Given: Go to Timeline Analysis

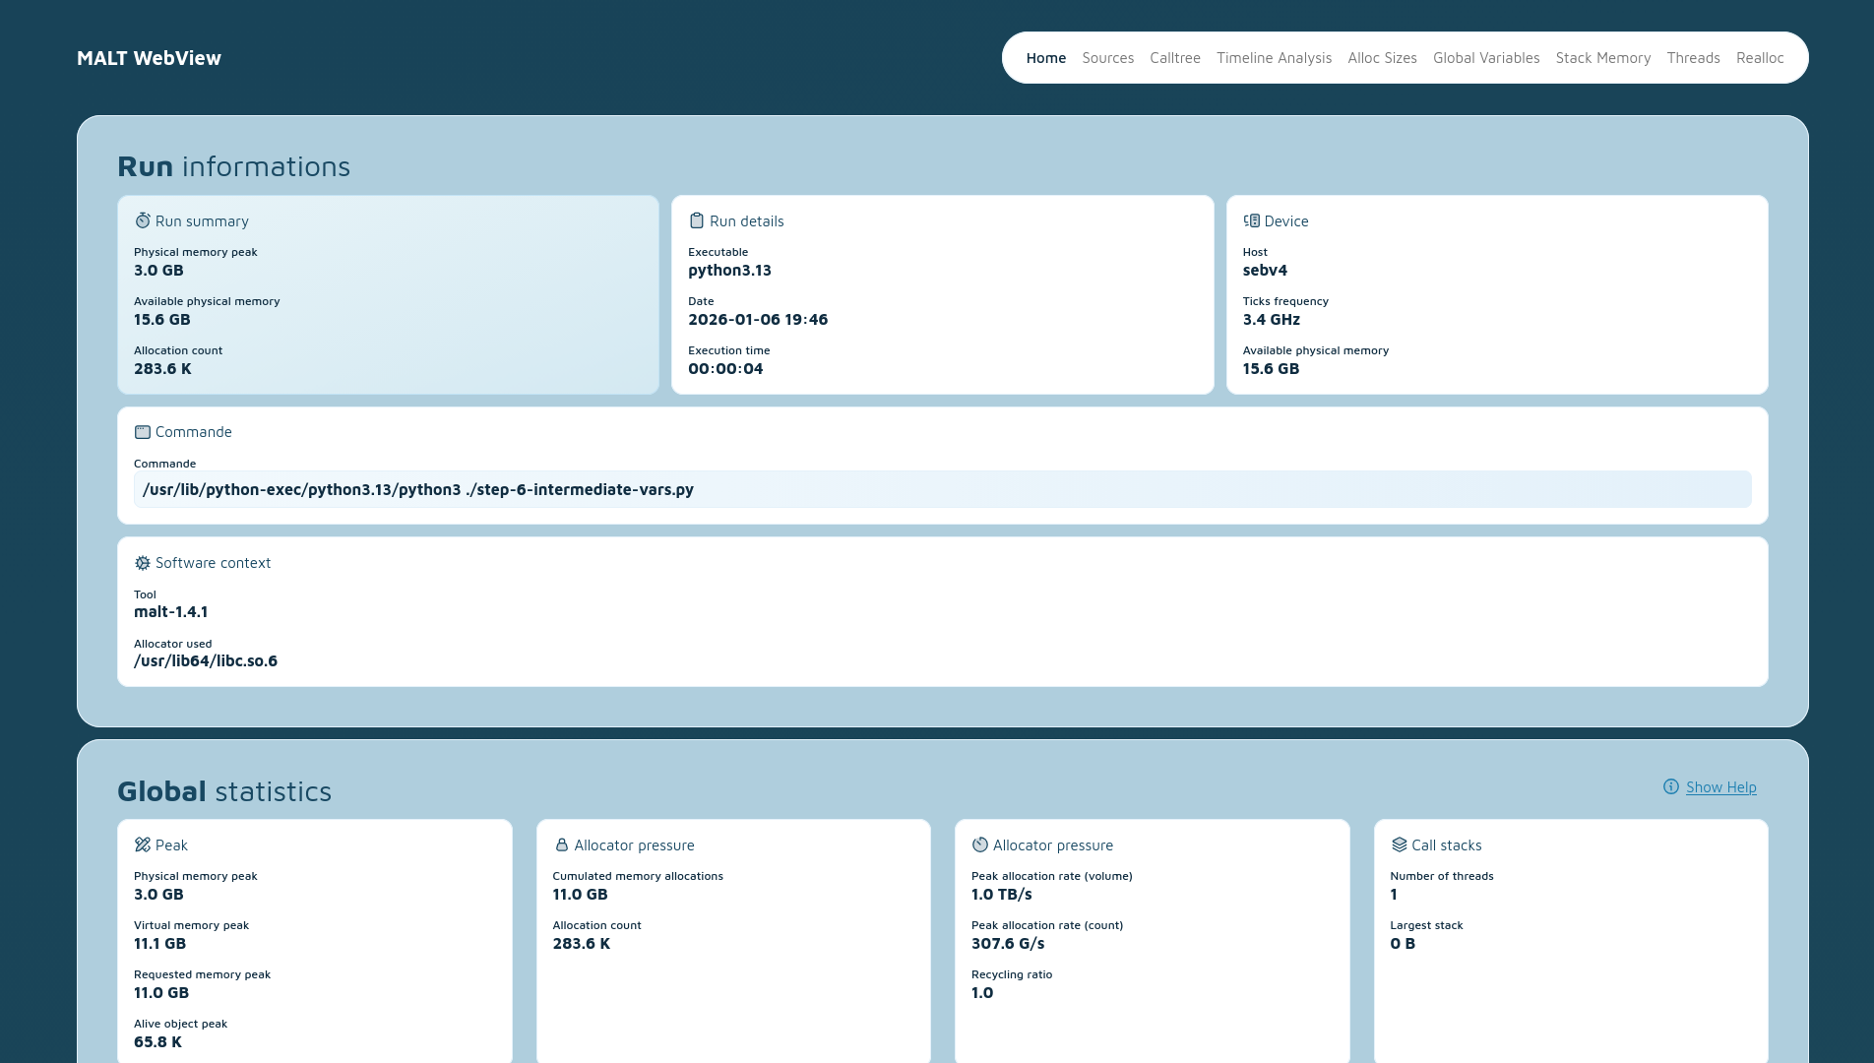Looking at the screenshot, I should coord(1274,58).
